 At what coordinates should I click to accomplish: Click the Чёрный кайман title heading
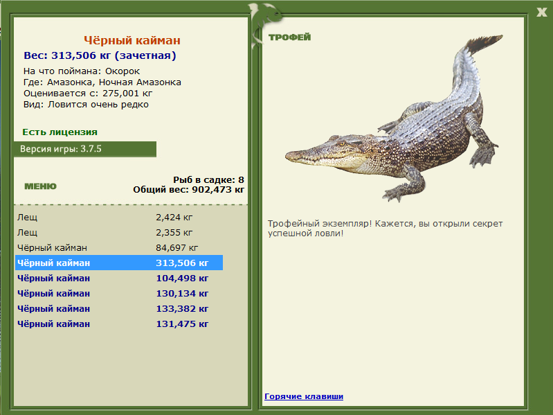pos(132,40)
